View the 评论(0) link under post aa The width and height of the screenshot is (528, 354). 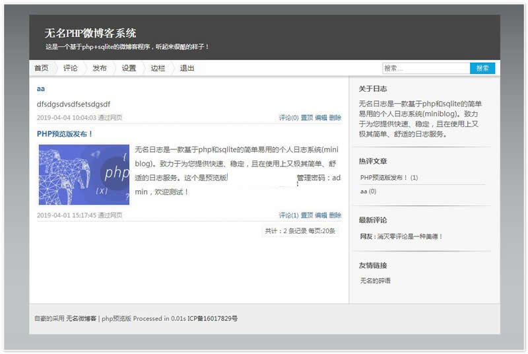288,118
